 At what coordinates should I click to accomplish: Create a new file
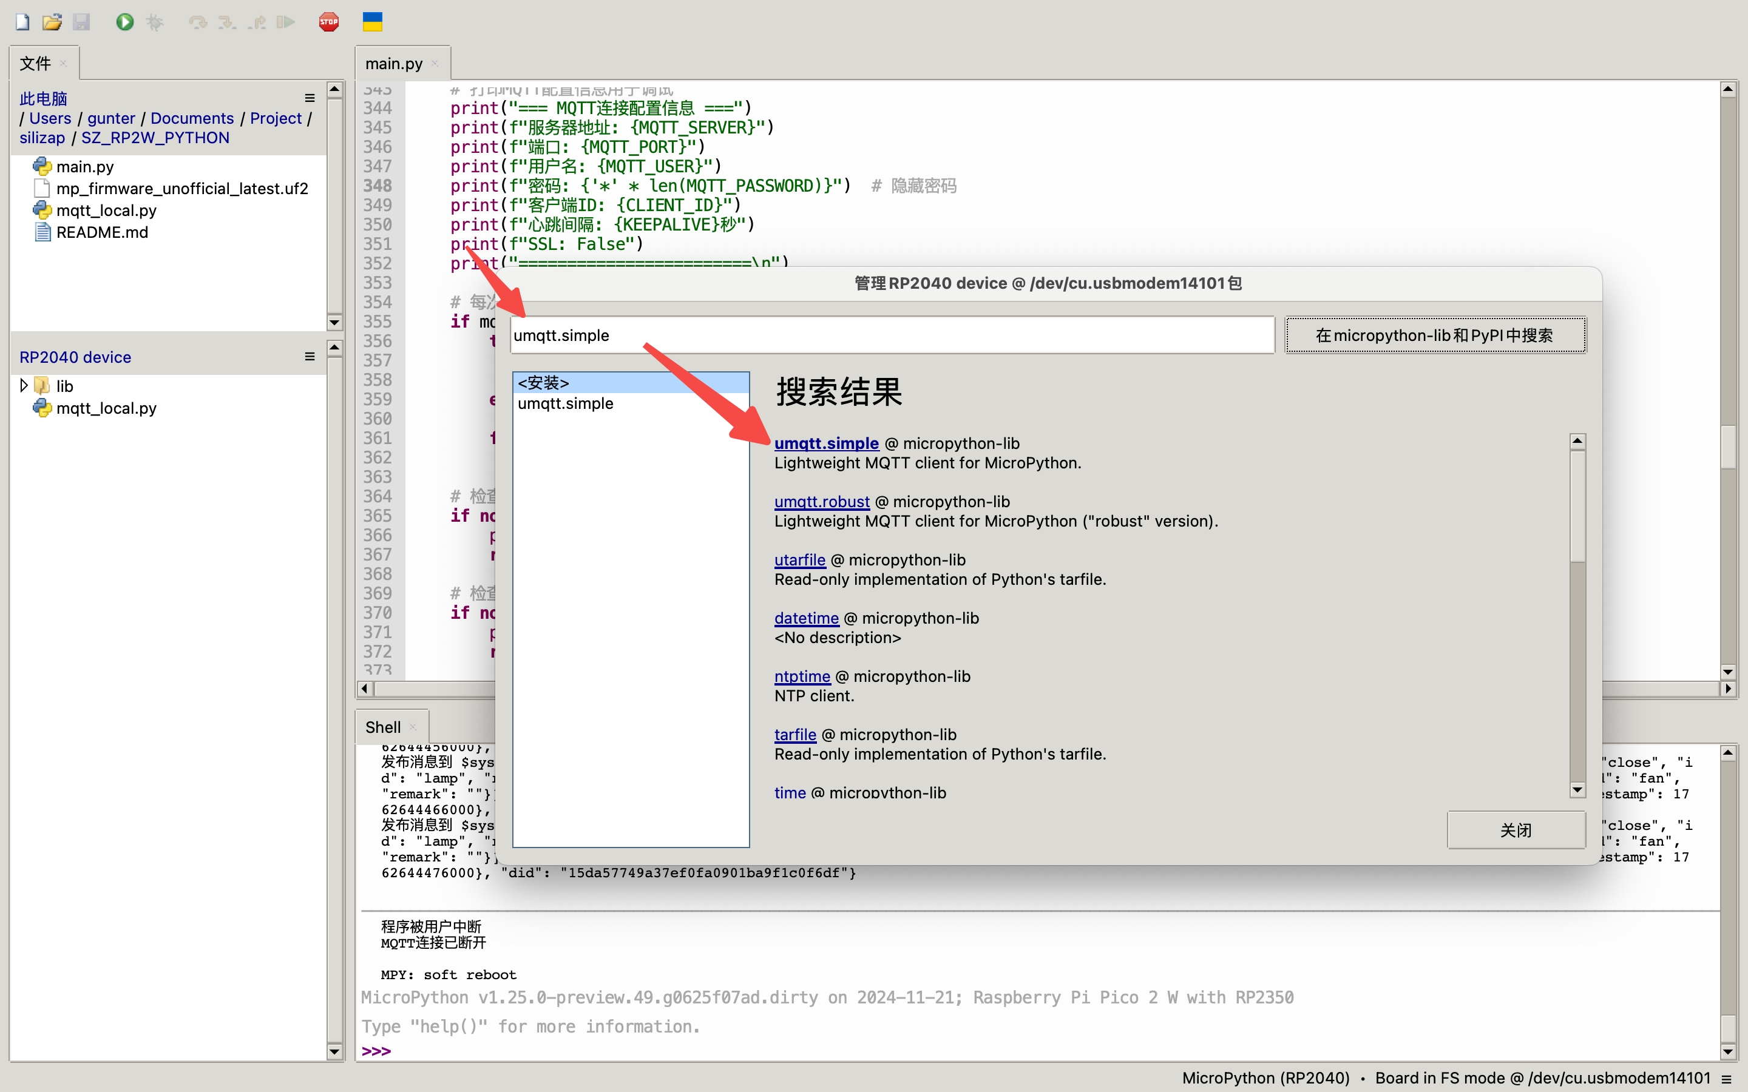pyautogui.click(x=22, y=22)
